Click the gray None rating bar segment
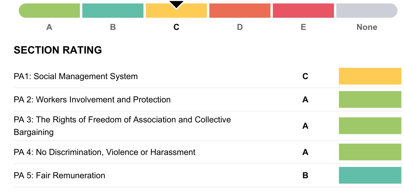Viewport: 404px width, 196px height. coord(367,11)
